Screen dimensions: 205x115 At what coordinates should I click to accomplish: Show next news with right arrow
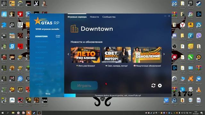click(x=164, y=54)
